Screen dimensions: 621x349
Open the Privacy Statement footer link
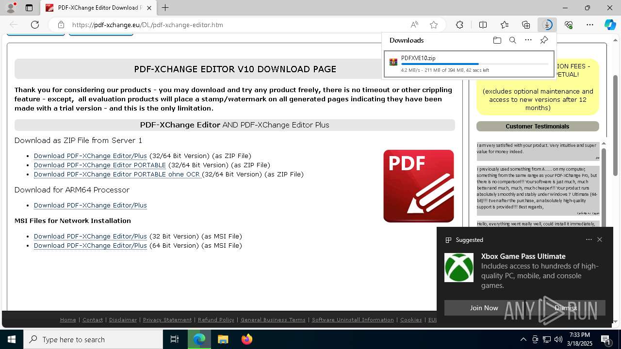pos(167,319)
